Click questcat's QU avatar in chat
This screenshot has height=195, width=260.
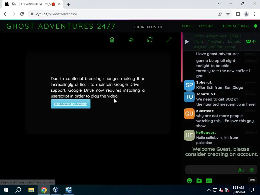click(189, 113)
